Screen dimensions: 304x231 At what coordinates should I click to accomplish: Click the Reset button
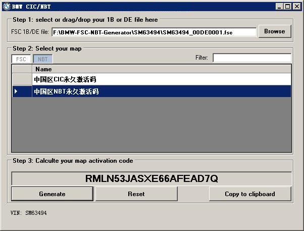(x=136, y=194)
